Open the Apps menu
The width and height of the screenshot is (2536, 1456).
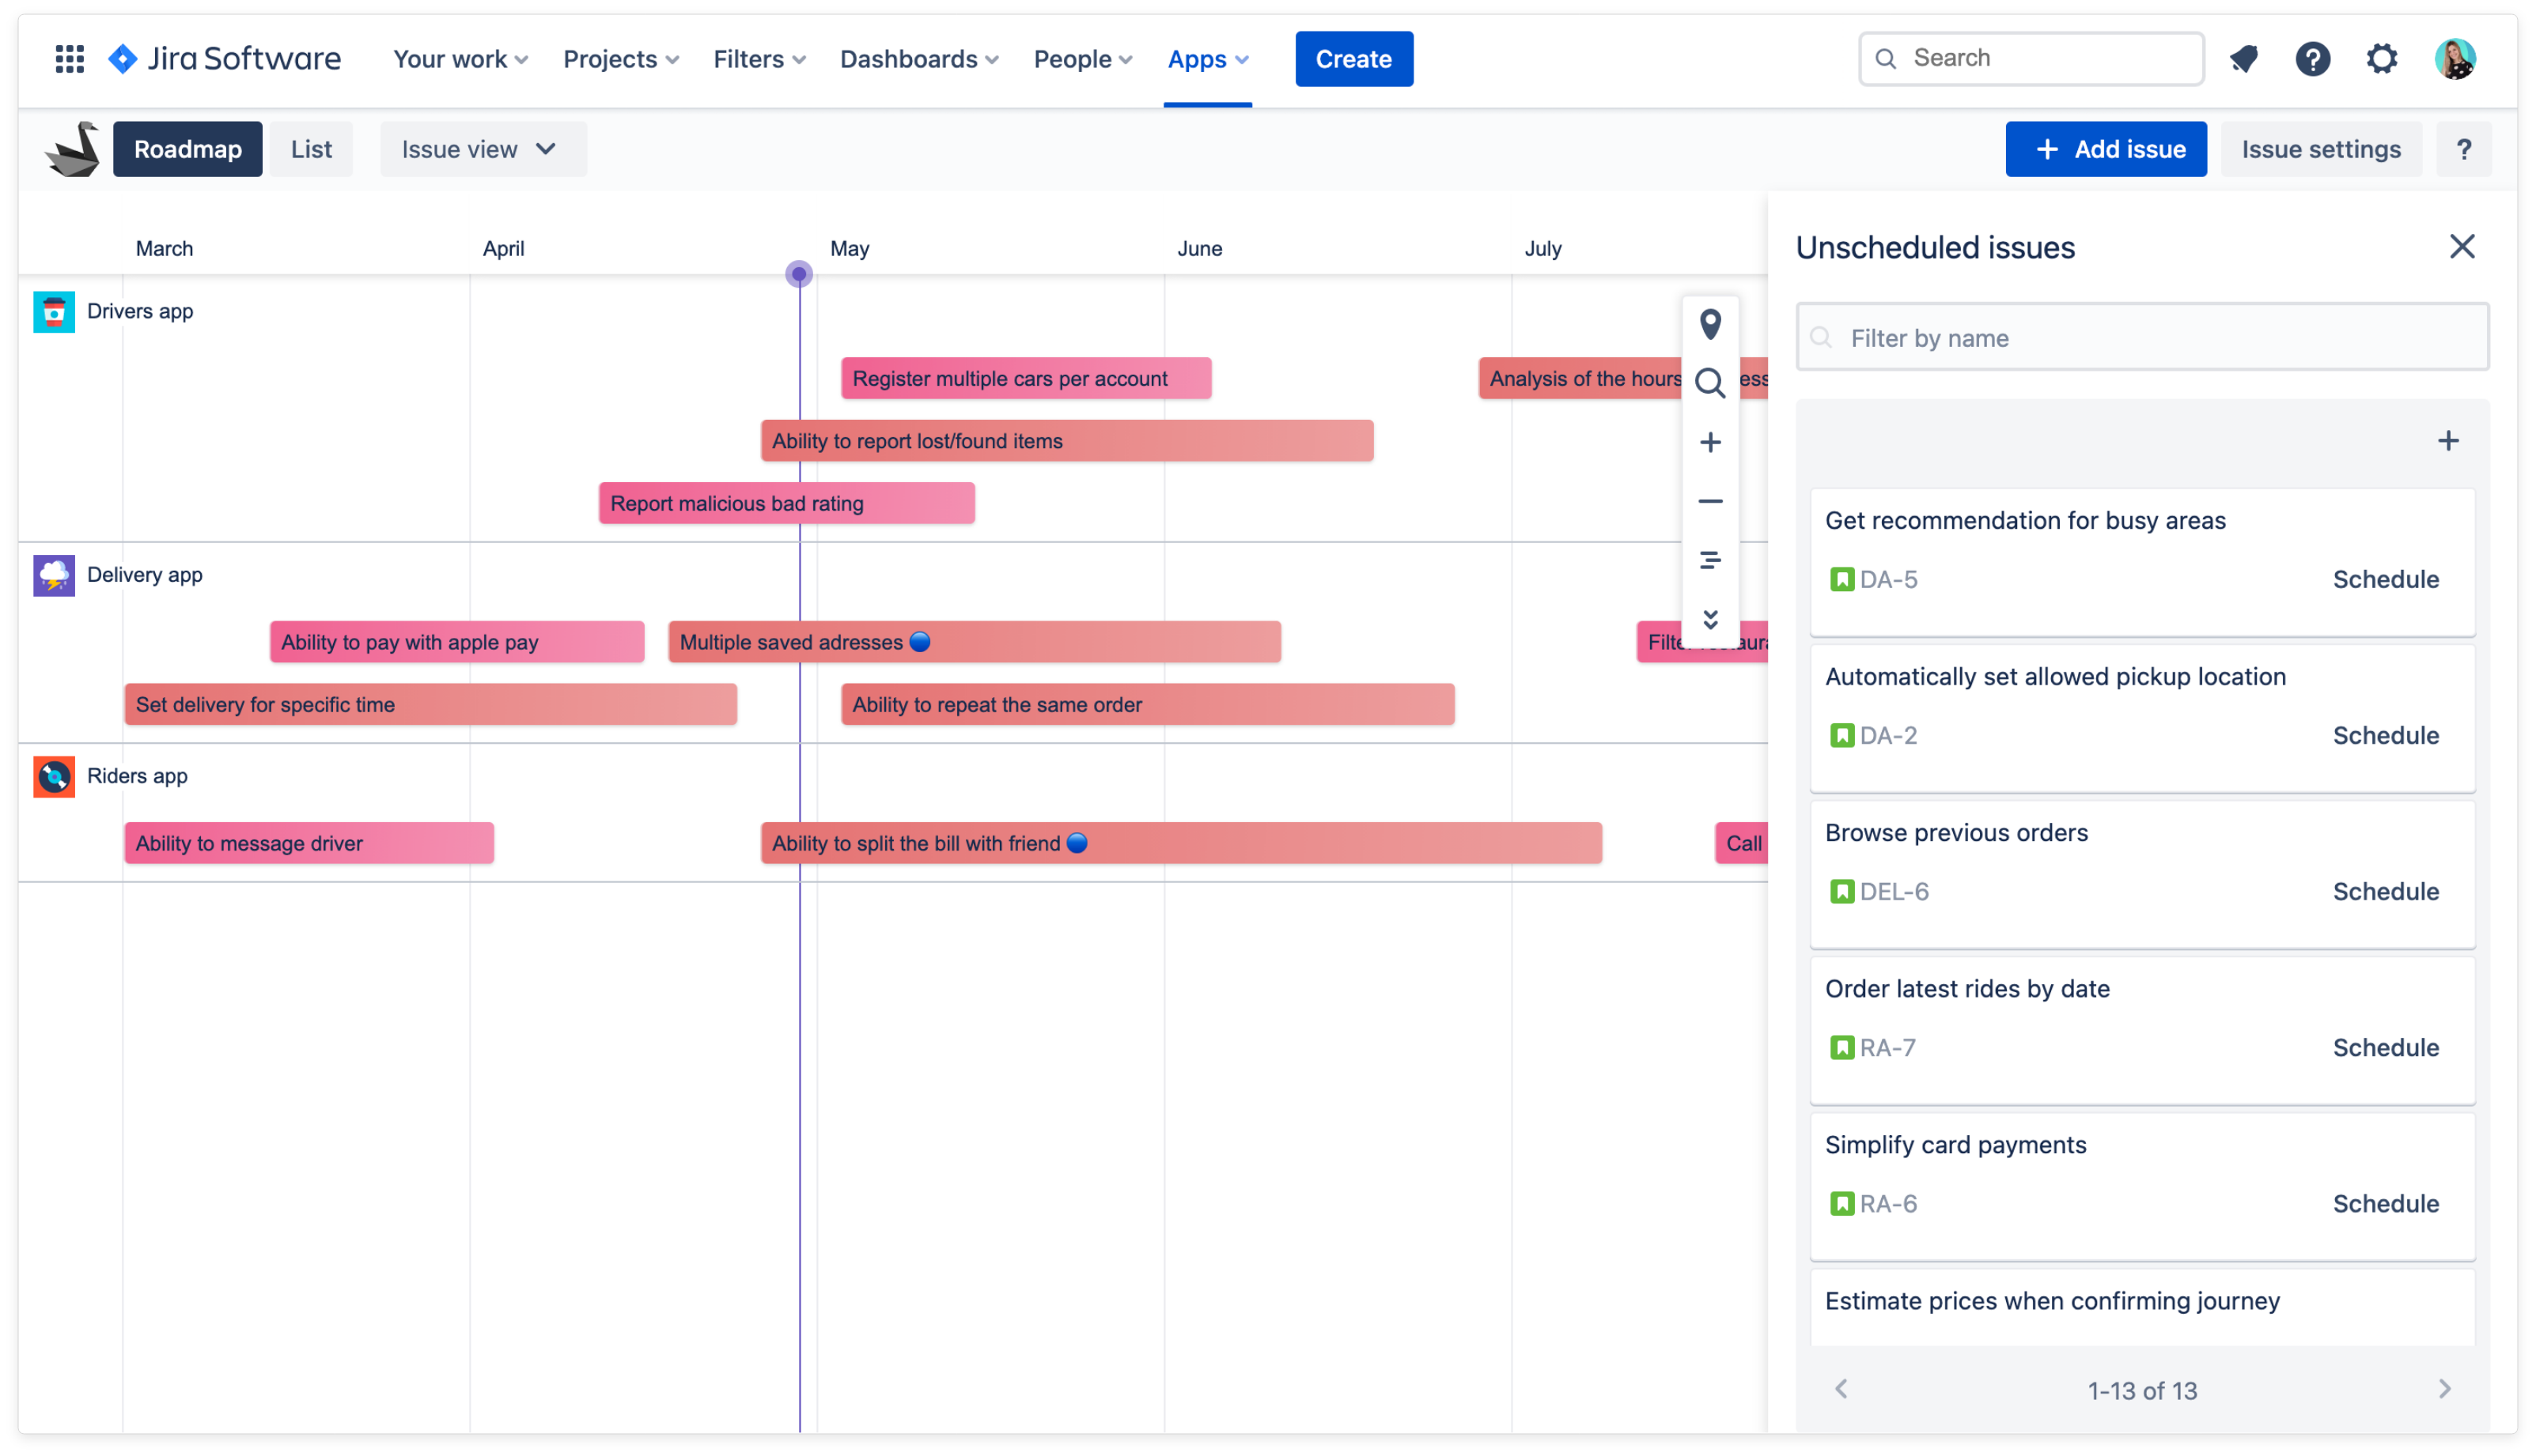coord(1207,59)
